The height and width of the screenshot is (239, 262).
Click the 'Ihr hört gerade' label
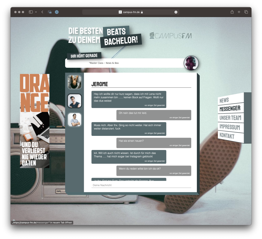[84, 56]
